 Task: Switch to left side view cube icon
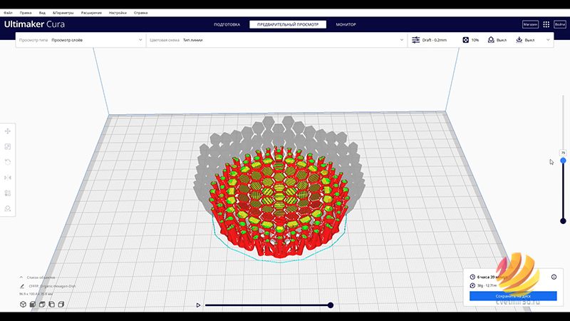tap(51, 305)
